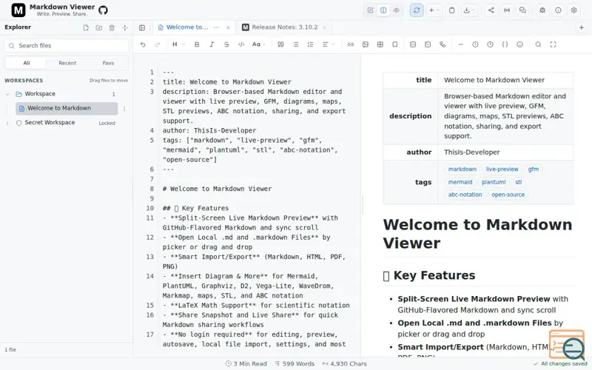The image size is (592, 370).
Task: Create a new folder in Explorer
Action: pos(99,27)
